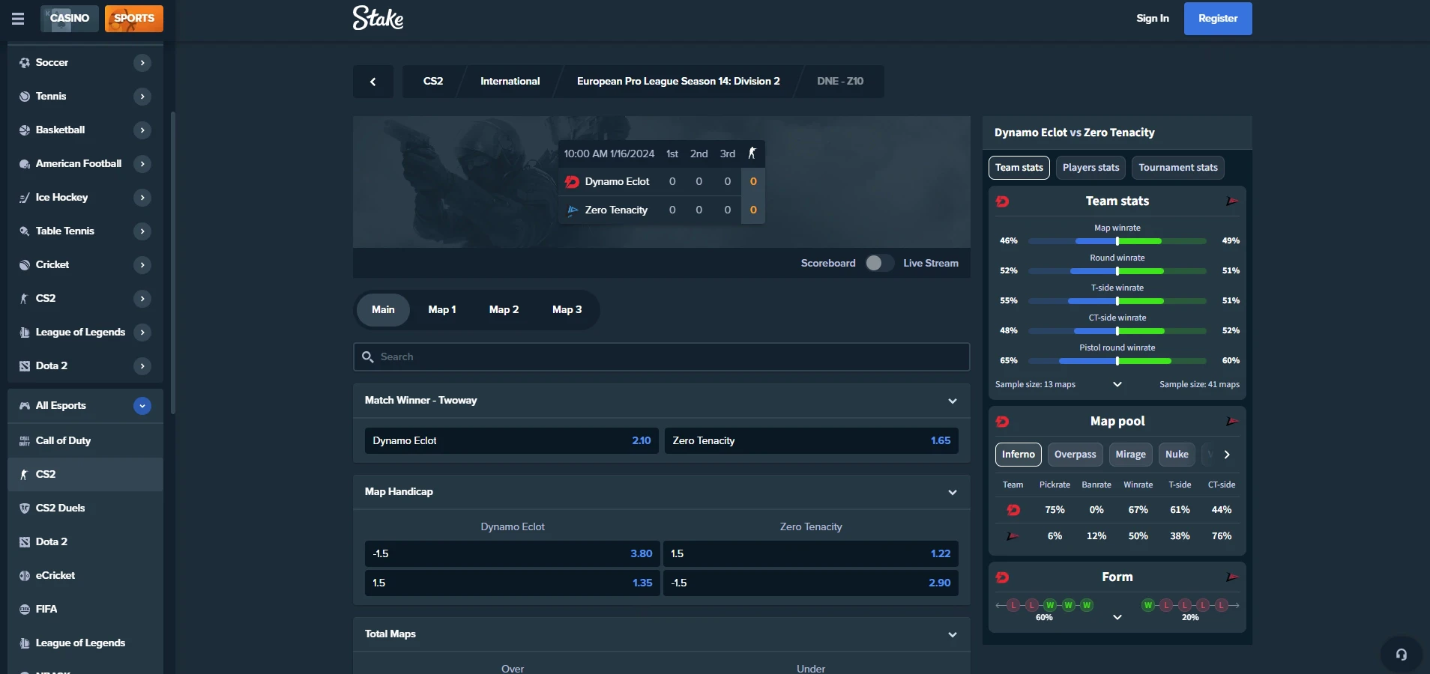Screen dimensions: 1430x674
Task: Click the Ice Hockey icon
Action: [x=25, y=198]
